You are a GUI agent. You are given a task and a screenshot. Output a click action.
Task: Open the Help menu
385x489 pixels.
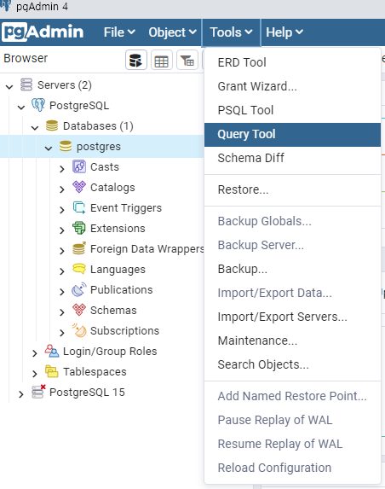coord(284,32)
